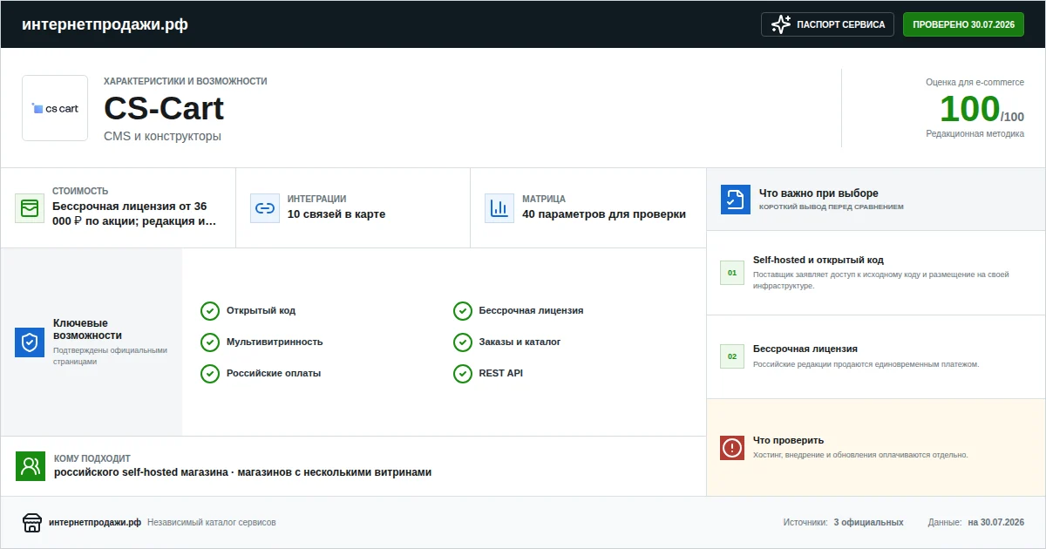Click the 10 связей в карте text
The height and width of the screenshot is (549, 1046).
coord(336,214)
